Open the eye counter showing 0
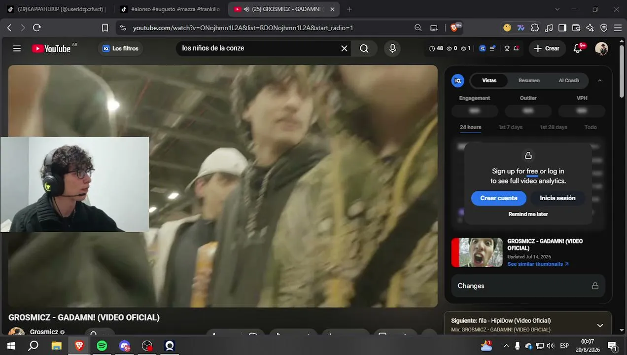The height and width of the screenshot is (355, 627). (x=452, y=48)
